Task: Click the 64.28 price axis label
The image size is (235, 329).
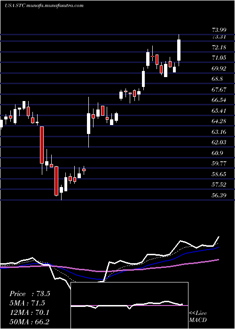Action: click(219, 121)
